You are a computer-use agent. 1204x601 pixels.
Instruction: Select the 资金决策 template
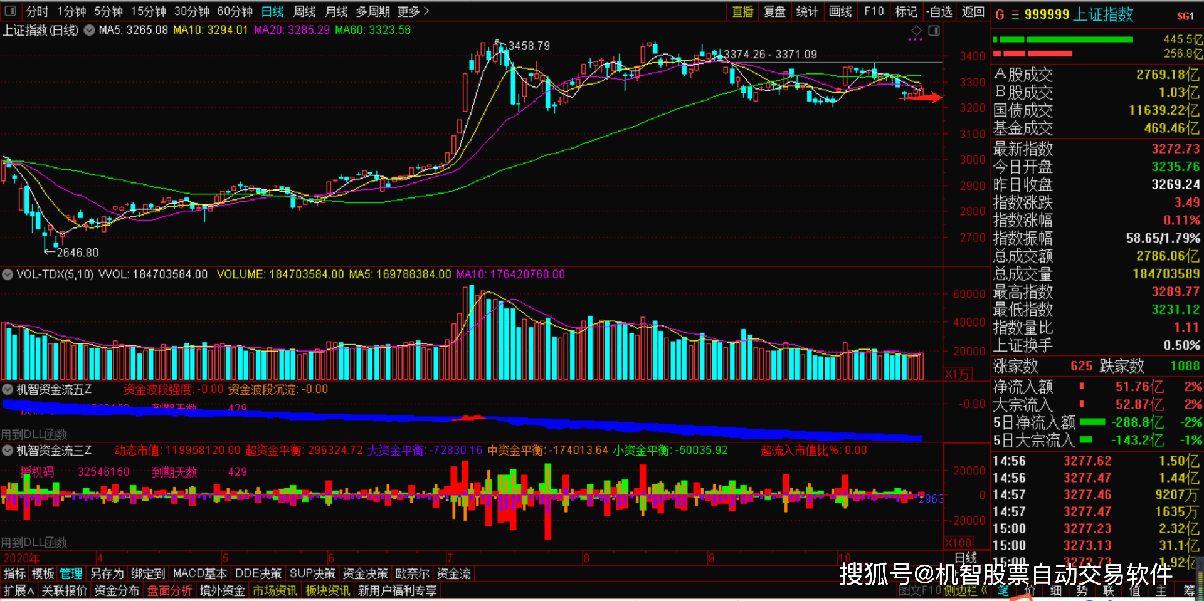click(366, 573)
